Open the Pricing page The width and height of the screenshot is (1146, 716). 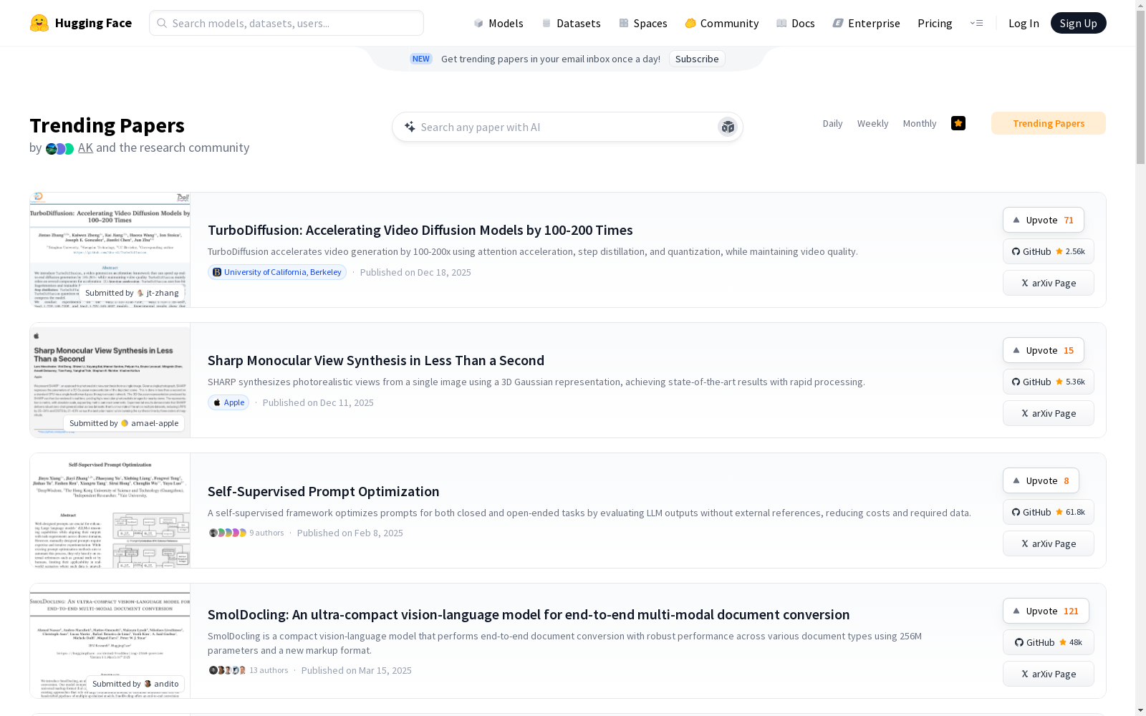(935, 23)
